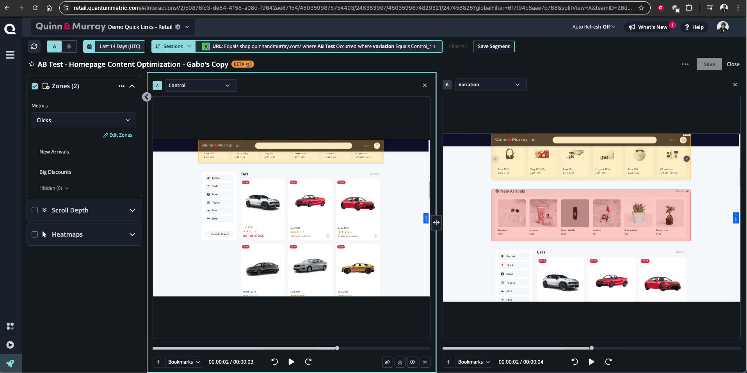Screen dimensions: 747x373
Task: Click the Edit Zones link
Action: point(118,135)
